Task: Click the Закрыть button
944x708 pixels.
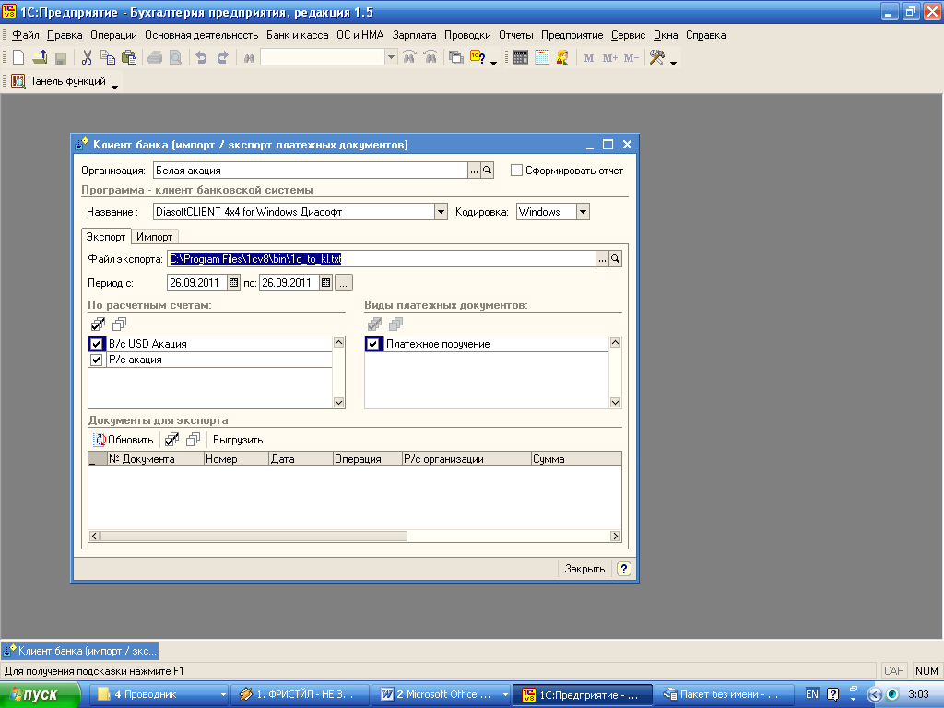Action: 584,568
